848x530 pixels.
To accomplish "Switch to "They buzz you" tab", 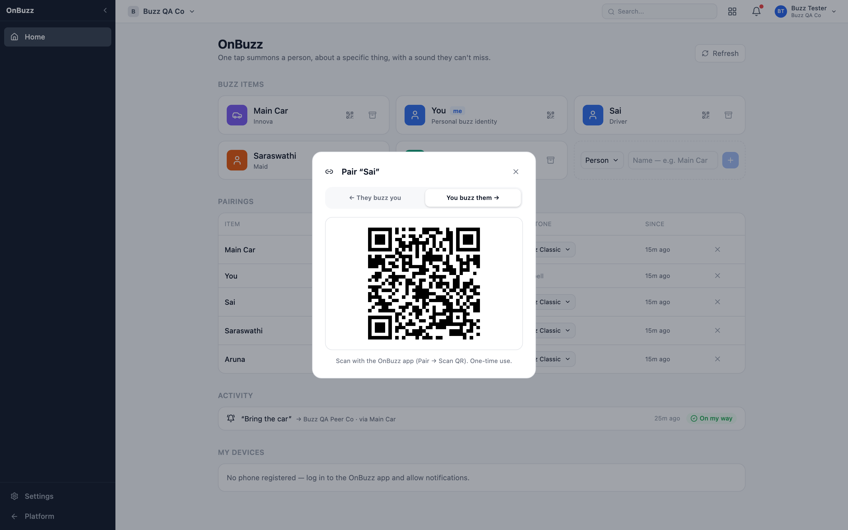I will [375, 198].
